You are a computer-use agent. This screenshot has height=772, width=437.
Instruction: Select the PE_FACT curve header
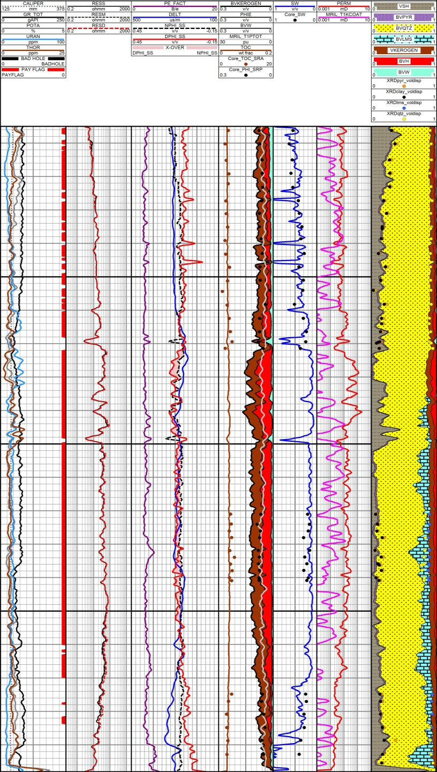tap(175, 4)
